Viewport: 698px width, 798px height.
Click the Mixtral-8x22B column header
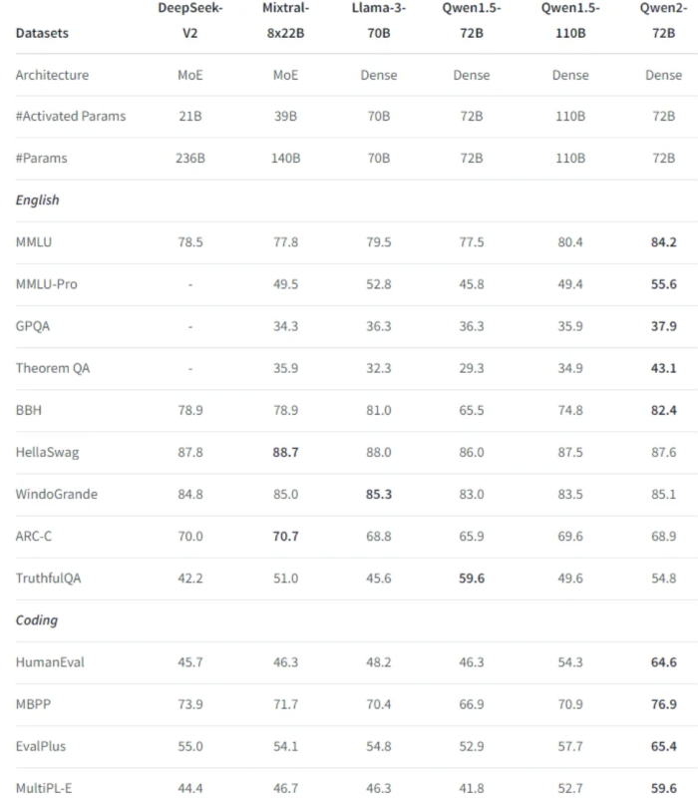(x=285, y=20)
